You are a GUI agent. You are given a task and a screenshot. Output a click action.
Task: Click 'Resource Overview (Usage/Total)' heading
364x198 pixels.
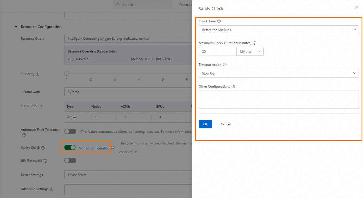click(92, 51)
